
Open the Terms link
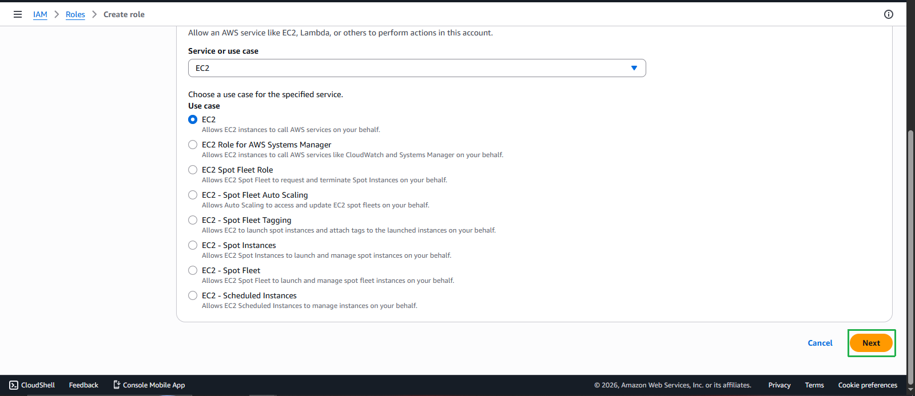814,385
